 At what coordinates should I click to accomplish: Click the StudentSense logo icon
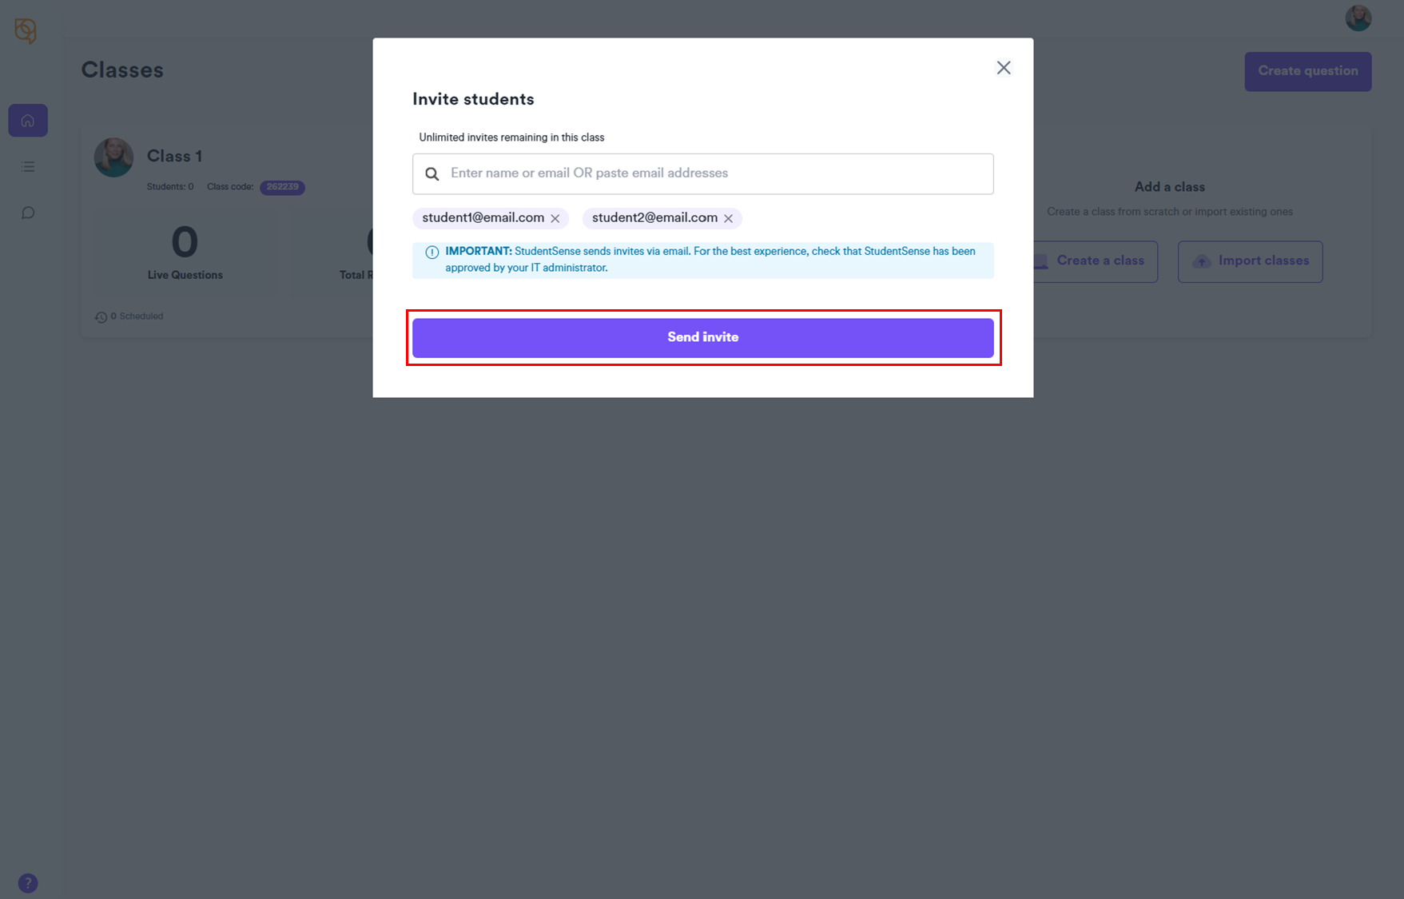(x=26, y=31)
